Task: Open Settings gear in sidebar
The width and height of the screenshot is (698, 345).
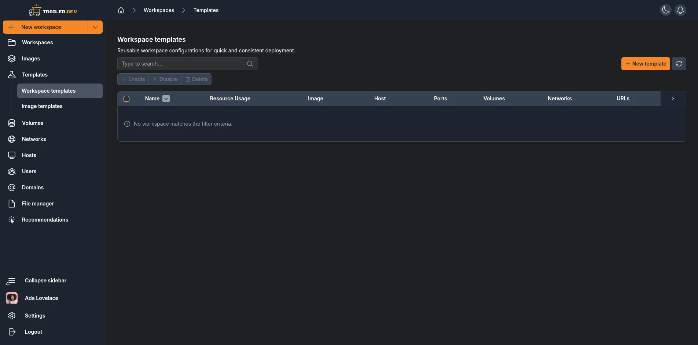Action: [x=12, y=316]
